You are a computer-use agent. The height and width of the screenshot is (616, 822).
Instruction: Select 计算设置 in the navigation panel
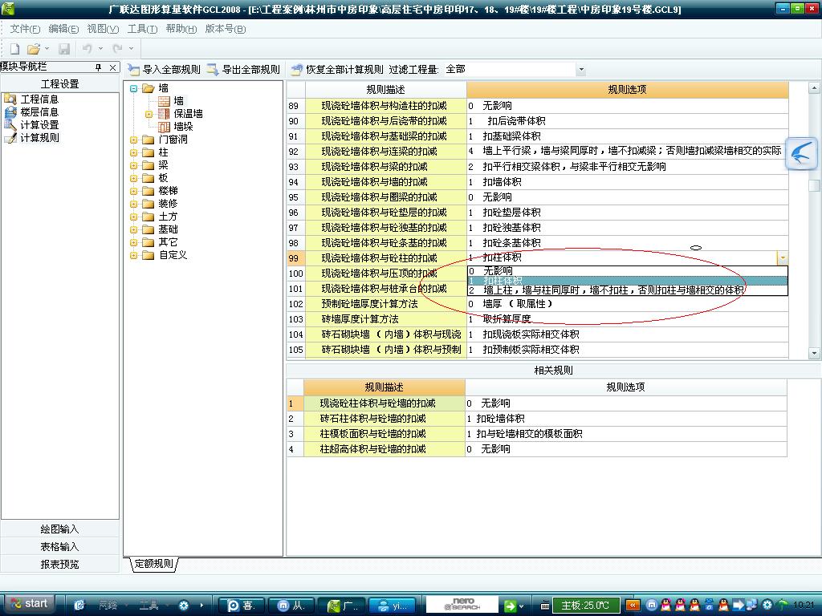[x=39, y=125]
